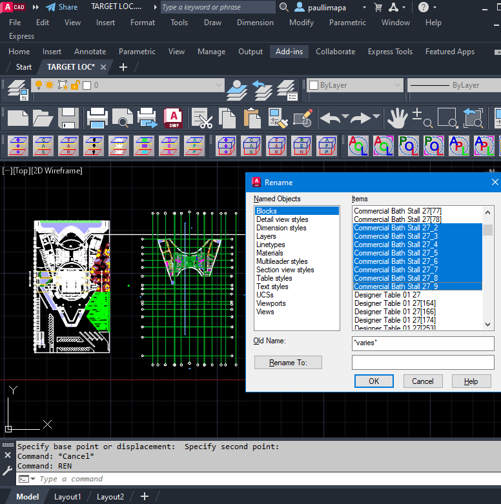Click layer 0 color swatch

[x=87, y=85]
